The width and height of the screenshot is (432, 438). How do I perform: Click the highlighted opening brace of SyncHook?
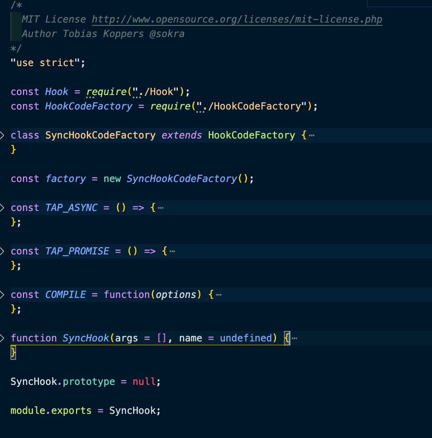click(x=287, y=338)
